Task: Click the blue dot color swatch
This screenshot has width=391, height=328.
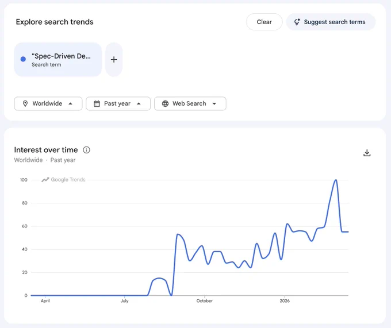Action: [23, 59]
